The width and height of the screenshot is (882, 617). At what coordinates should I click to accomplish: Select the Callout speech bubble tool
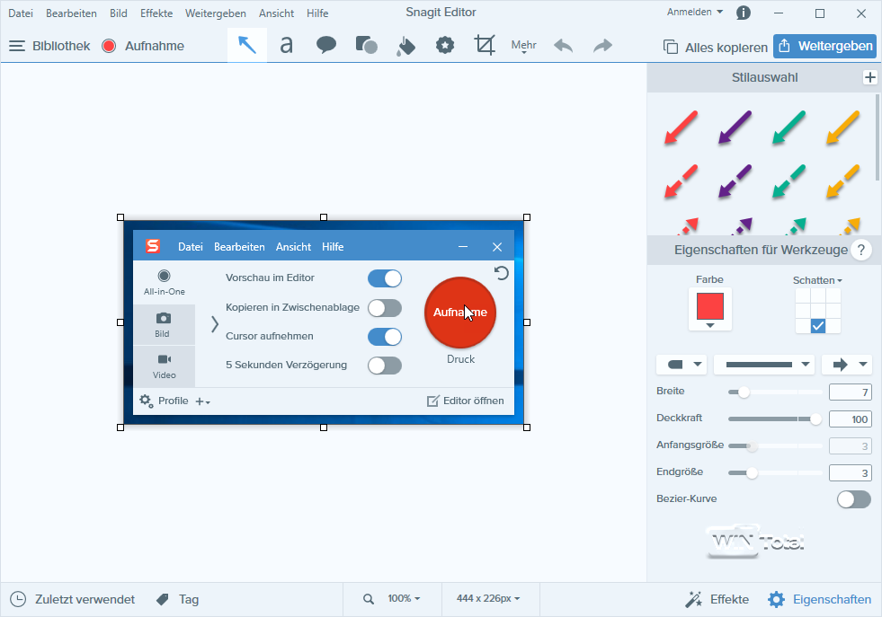326,45
